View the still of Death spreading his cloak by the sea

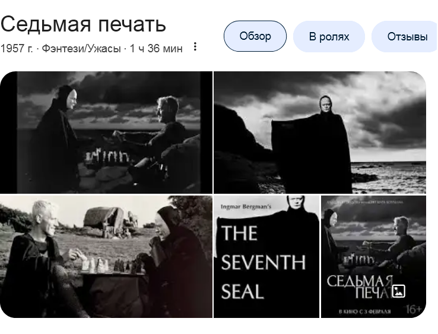(x=320, y=133)
